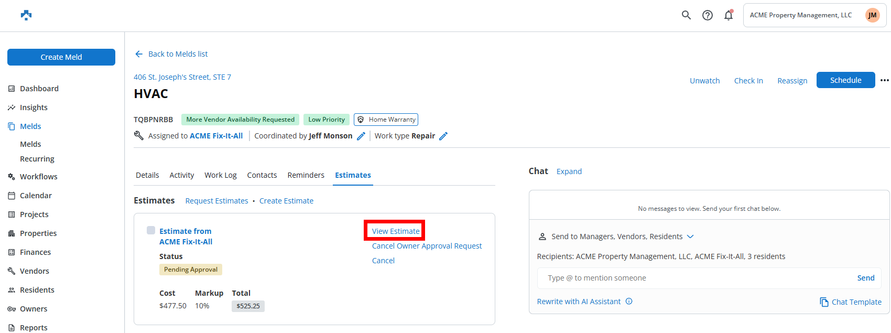Expand the Chat panel
Viewport: 891px width, 333px height.
point(569,171)
